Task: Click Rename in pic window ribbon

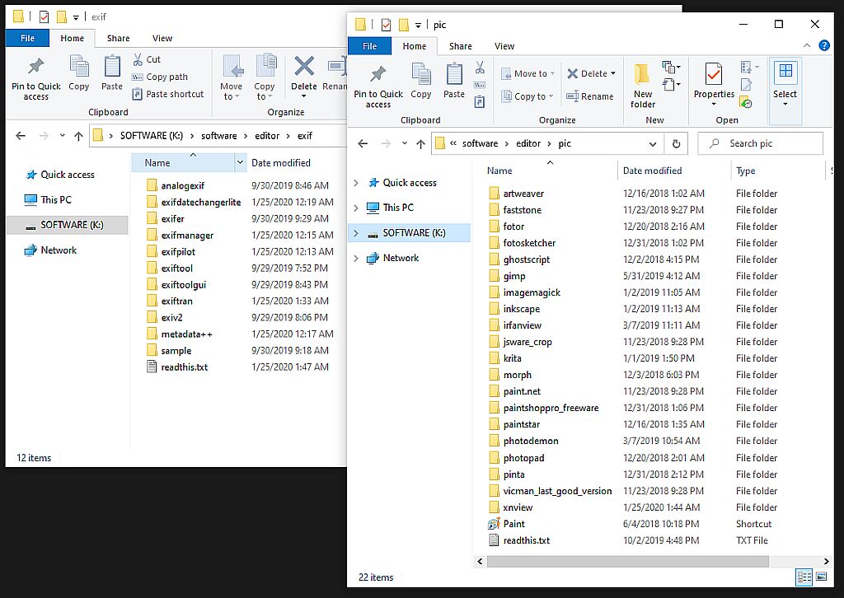Action: coord(590,96)
